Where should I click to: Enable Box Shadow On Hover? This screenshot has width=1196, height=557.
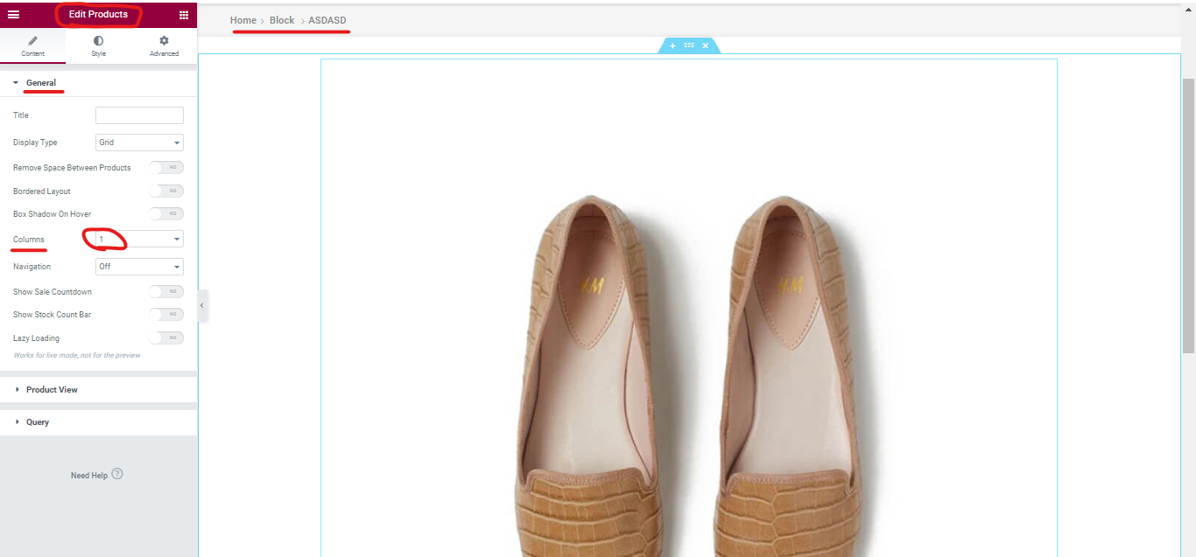point(166,213)
